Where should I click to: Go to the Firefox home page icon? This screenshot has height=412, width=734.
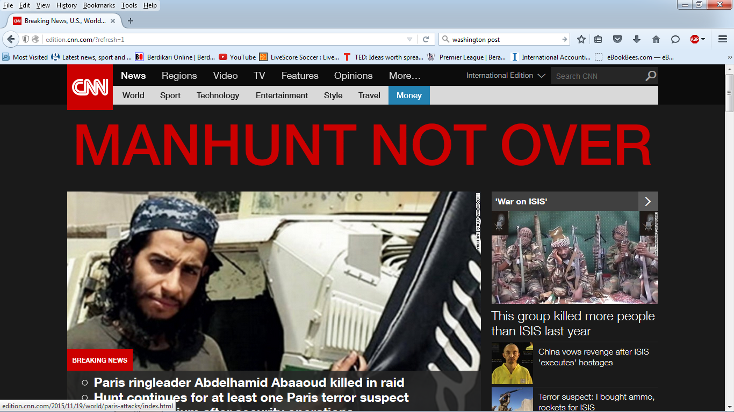coord(656,39)
